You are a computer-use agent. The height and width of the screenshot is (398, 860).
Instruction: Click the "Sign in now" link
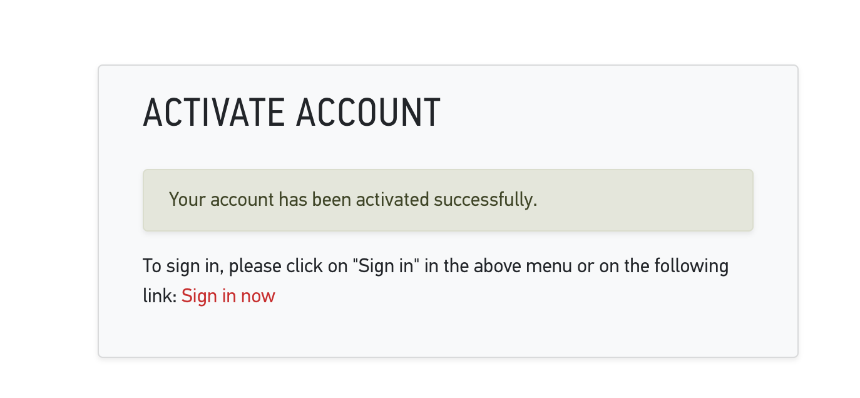[x=228, y=296]
